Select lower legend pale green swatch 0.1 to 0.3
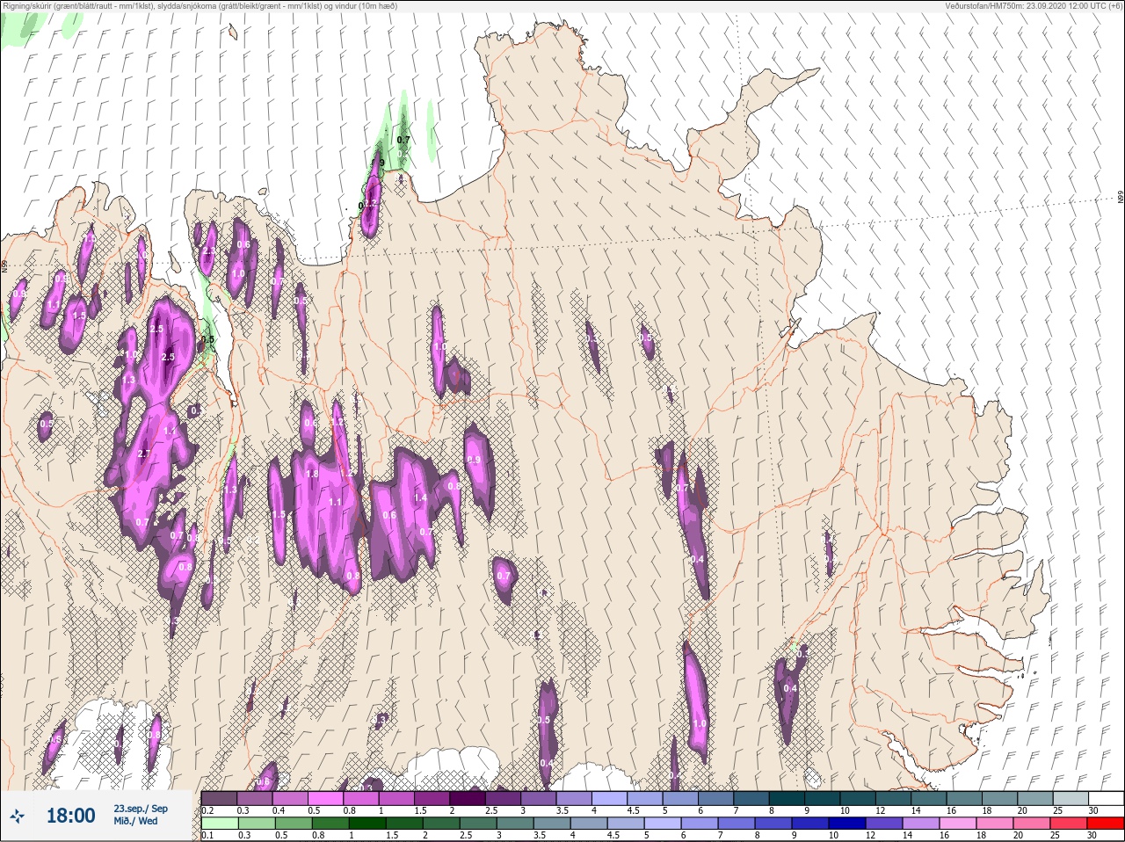 tap(220, 824)
